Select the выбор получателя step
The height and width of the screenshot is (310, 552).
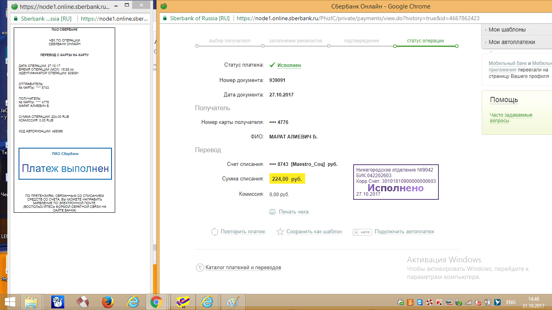tap(230, 41)
